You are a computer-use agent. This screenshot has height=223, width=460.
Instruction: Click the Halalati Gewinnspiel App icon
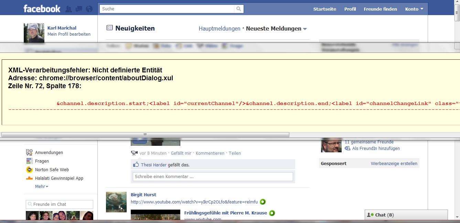coord(29,178)
